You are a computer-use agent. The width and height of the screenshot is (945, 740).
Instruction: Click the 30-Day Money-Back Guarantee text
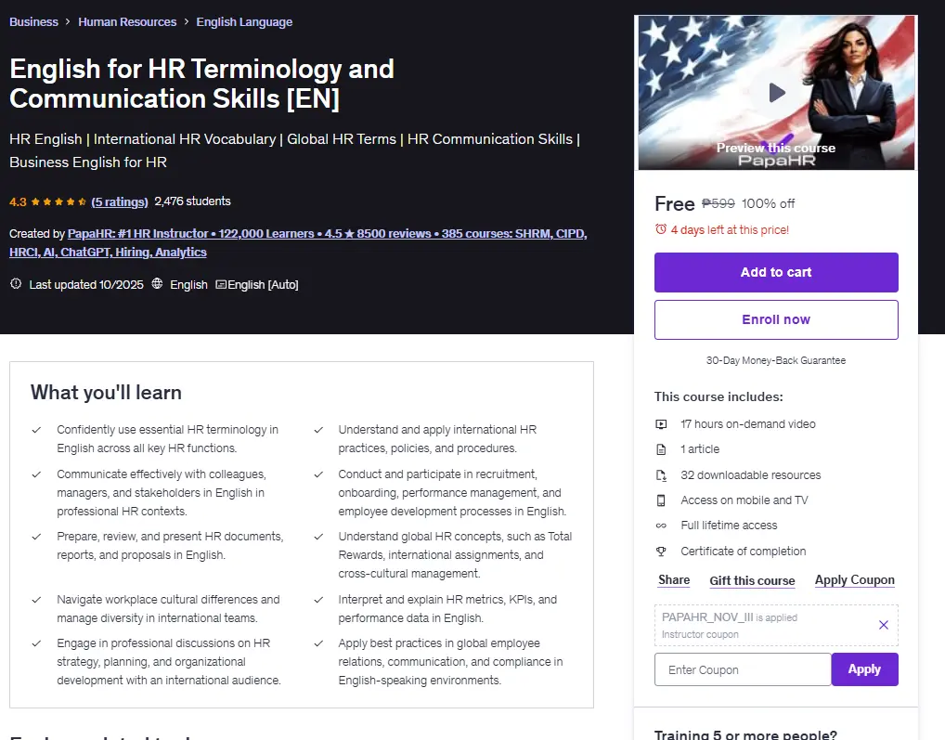776,360
